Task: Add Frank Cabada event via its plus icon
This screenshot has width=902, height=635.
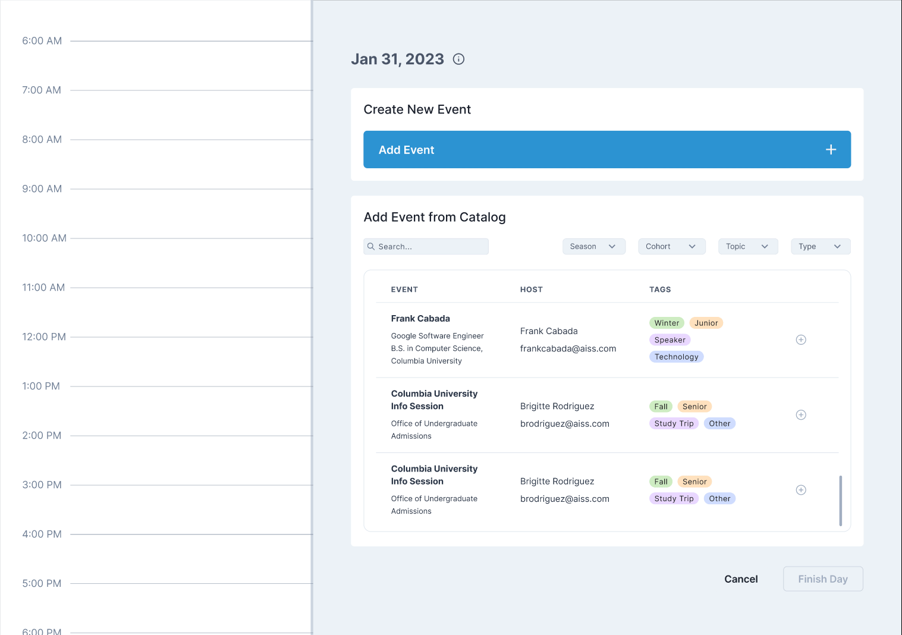Action: [x=801, y=339]
